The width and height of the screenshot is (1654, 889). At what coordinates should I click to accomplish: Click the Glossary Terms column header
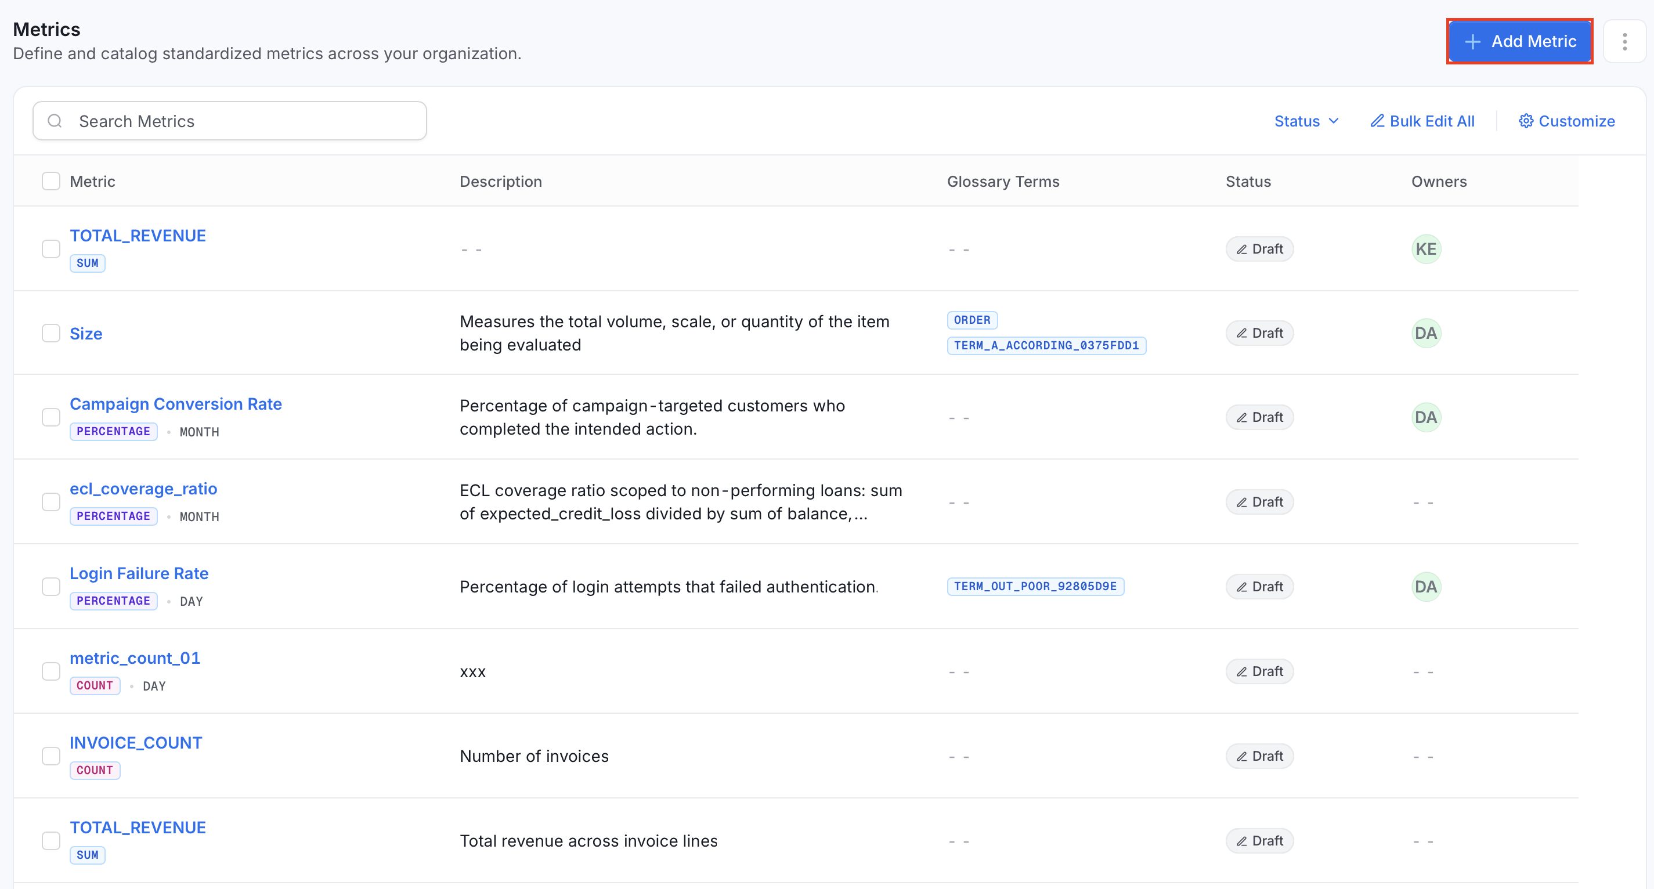[x=1003, y=182]
